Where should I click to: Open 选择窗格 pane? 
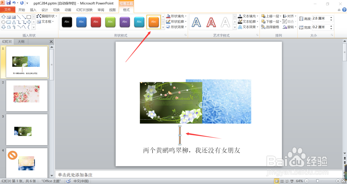[x=270, y=27]
